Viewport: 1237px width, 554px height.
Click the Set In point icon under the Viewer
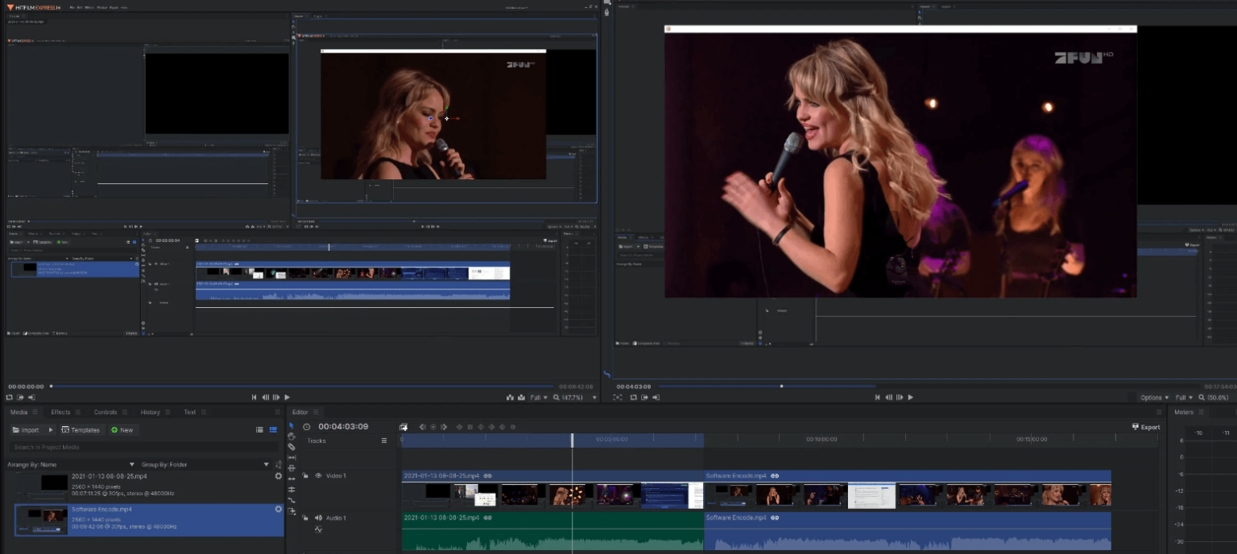[644, 397]
